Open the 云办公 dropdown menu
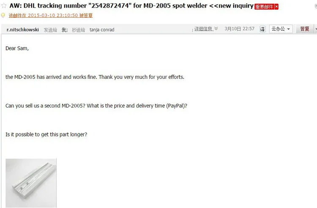317x208 pixels. coord(281,29)
